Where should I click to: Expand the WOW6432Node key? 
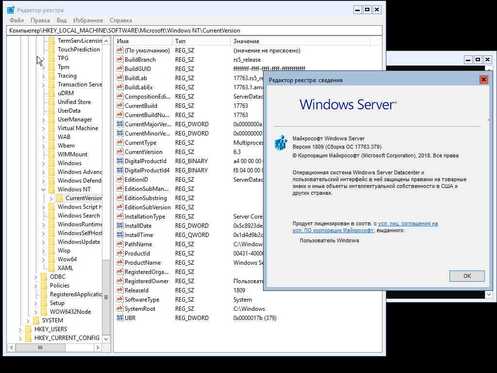click(x=36, y=312)
